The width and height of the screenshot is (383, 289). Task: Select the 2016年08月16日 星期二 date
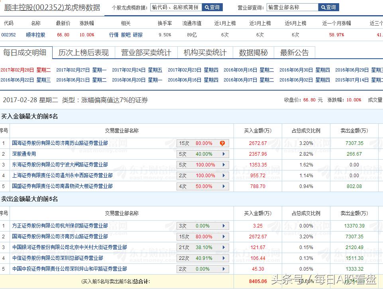click(249, 70)
